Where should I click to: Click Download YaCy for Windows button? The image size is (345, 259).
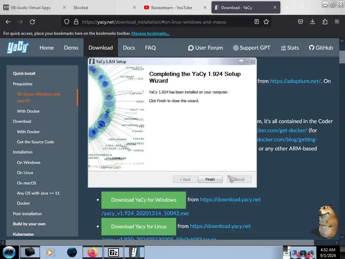[x=144, y=200]
